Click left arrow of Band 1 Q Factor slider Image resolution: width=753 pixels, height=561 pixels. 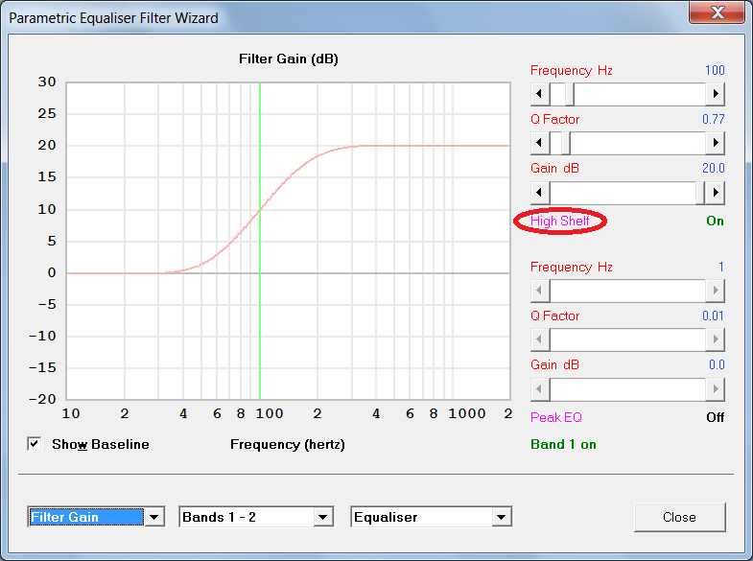pyautogui.click(x=540, y=143)
